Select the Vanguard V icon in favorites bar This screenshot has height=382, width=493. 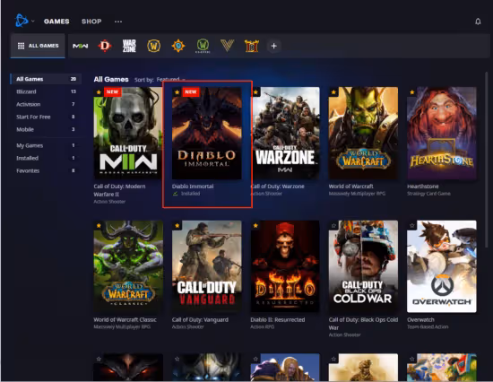pos(228,46)
